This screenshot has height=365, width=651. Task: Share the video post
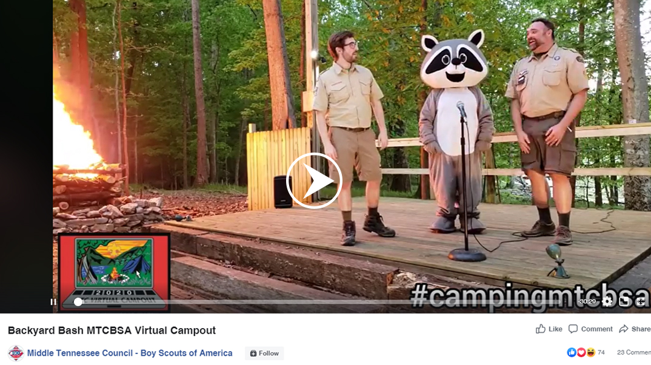coord(635,329)
